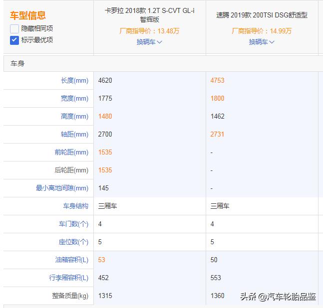This screenshot has width=323, height=308.
Task: Click the 行李厢容积(L) parameter link
Action: [x=69, y=278]
